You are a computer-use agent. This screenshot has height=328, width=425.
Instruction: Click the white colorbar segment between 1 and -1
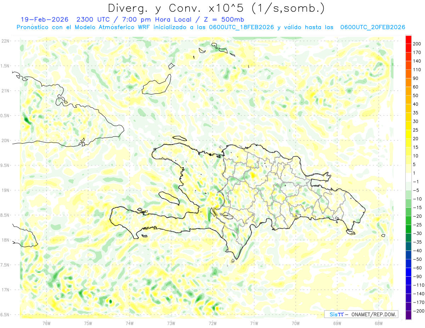click(x=409, y=177)
